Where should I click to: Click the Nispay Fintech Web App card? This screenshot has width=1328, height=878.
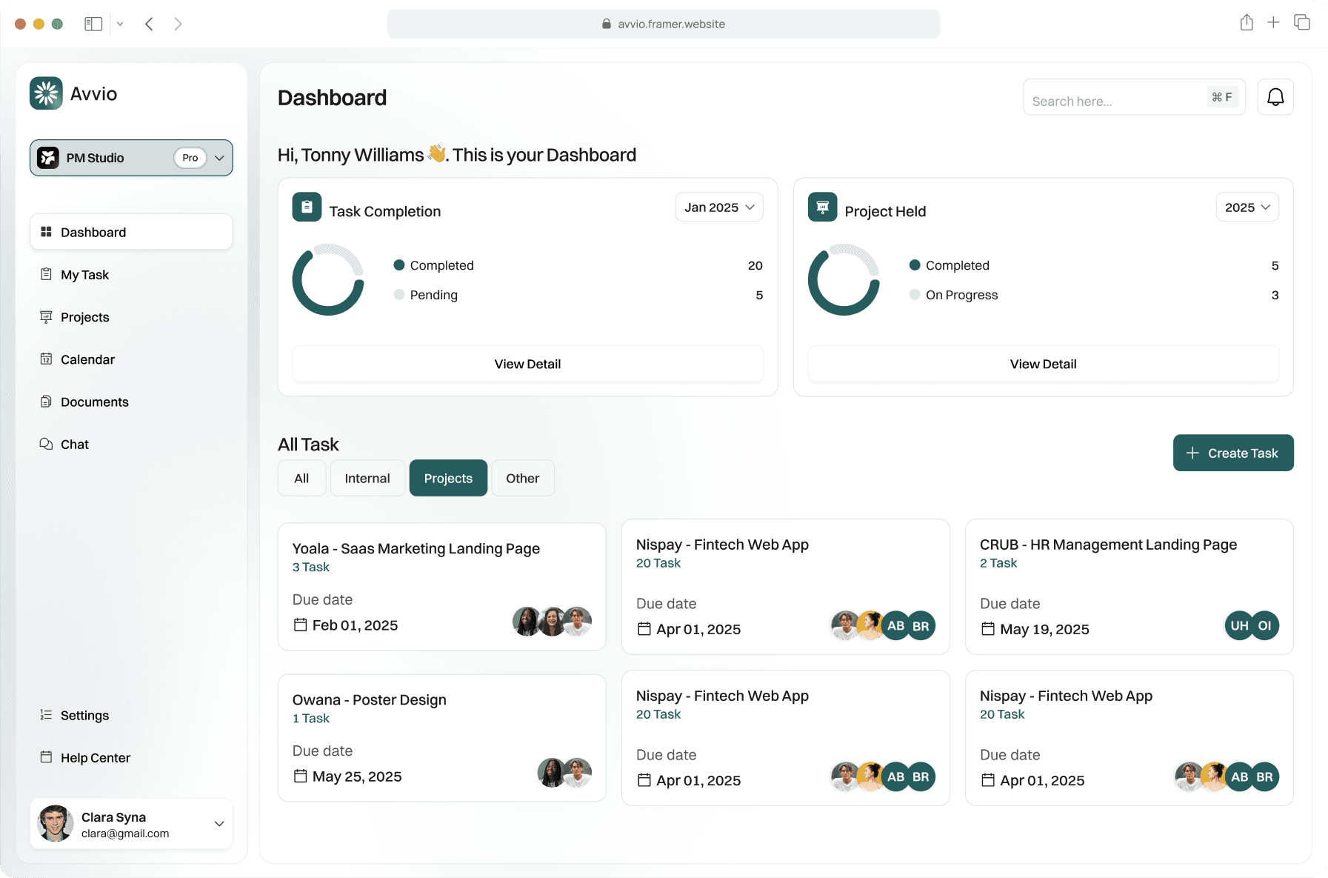click(x=786, y=587)
